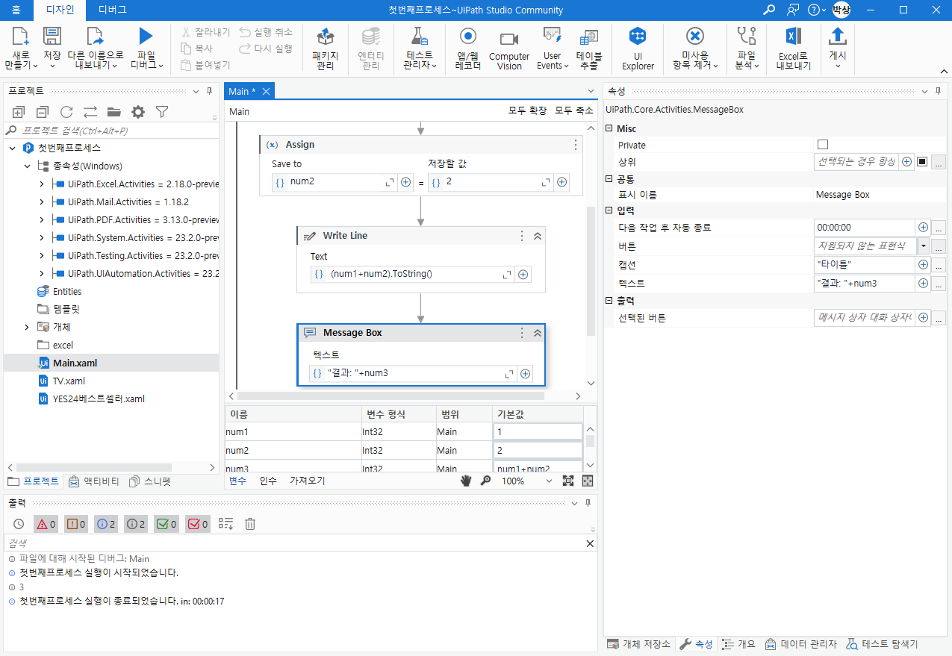The image size is (952, 656).
Task: Click fit-to-screen icon next to zoom
Action: [x=567, y=481]
